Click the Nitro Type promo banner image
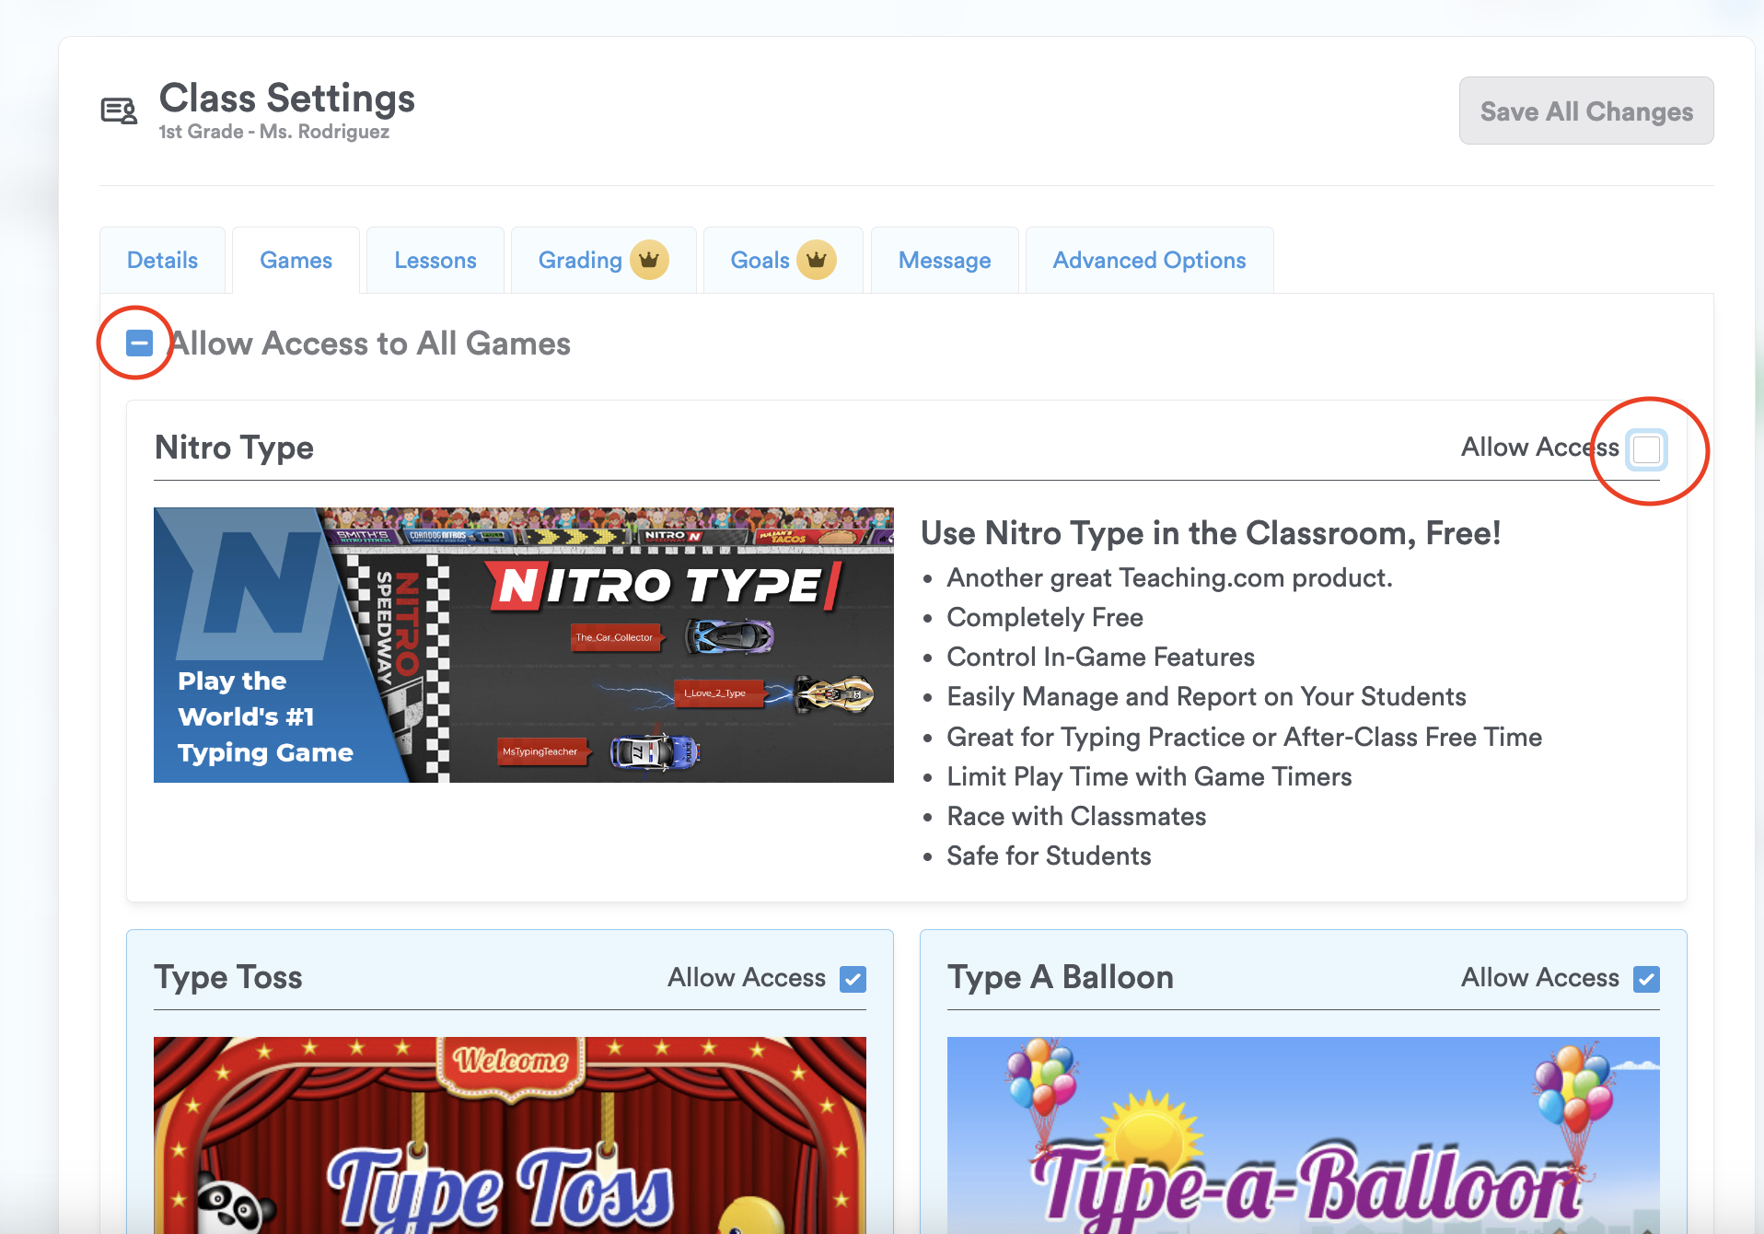The image size is (1764, 1234). [524, 645]
